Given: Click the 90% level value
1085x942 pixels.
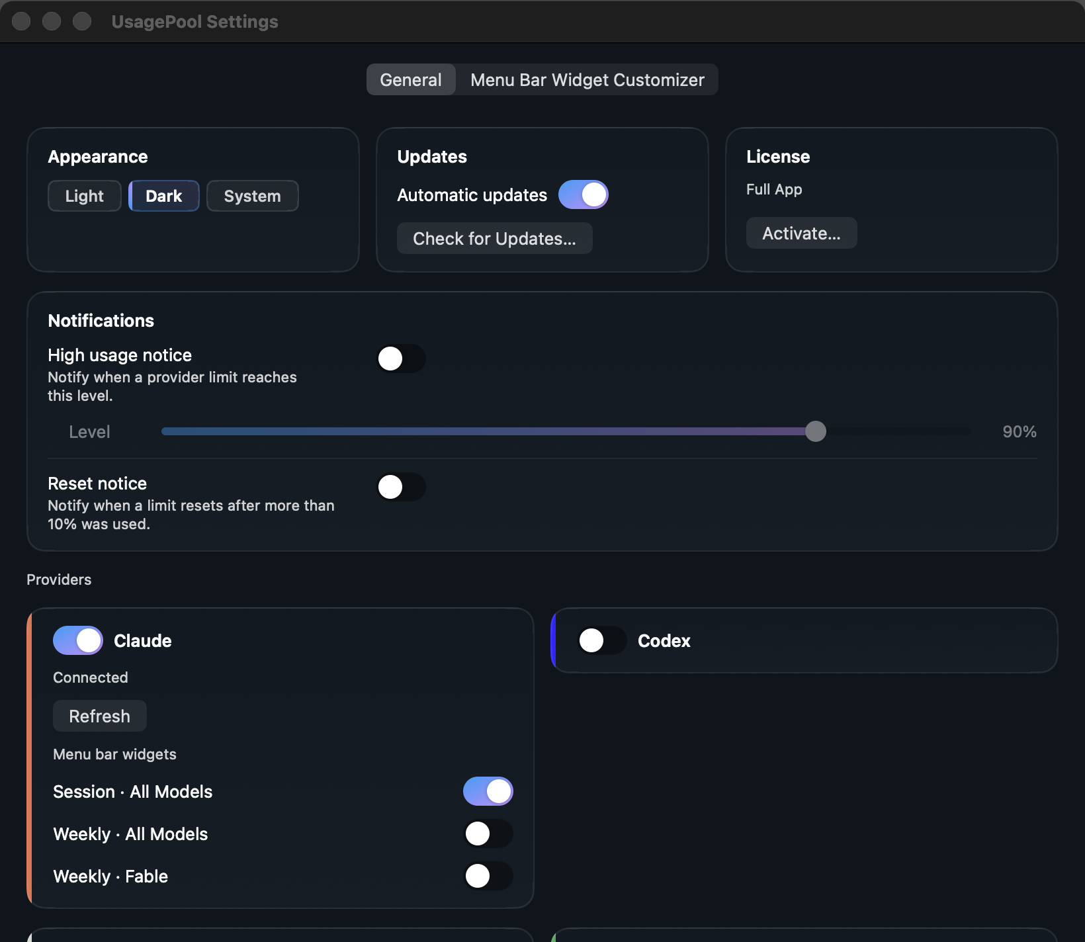Looking at the screenshot, I should pos(1020,431).
